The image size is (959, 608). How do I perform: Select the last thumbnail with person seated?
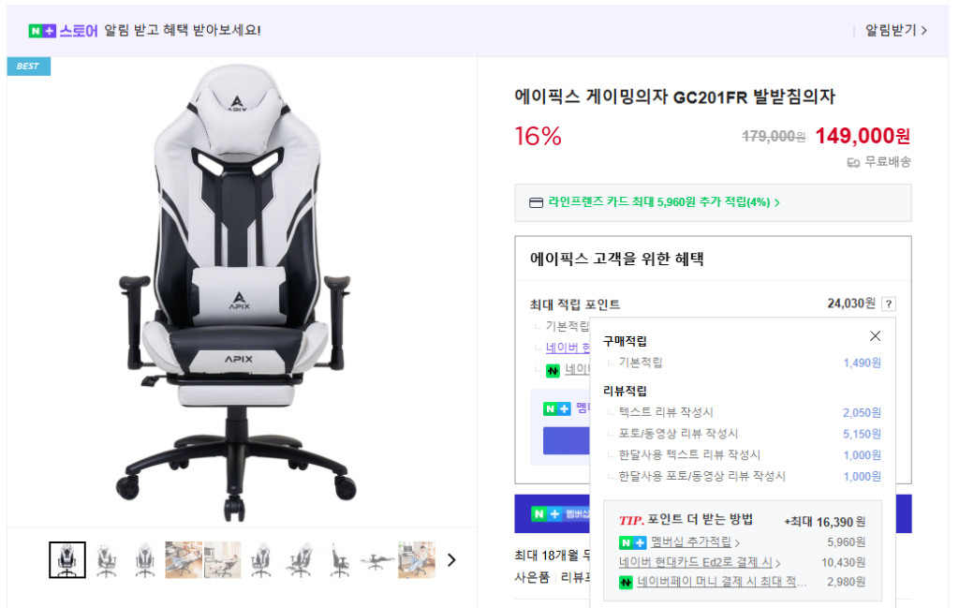click(x=417, y=559)
